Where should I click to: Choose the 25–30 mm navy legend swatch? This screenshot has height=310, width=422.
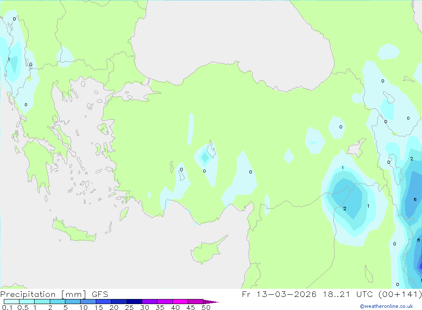(x=134, y=302)
